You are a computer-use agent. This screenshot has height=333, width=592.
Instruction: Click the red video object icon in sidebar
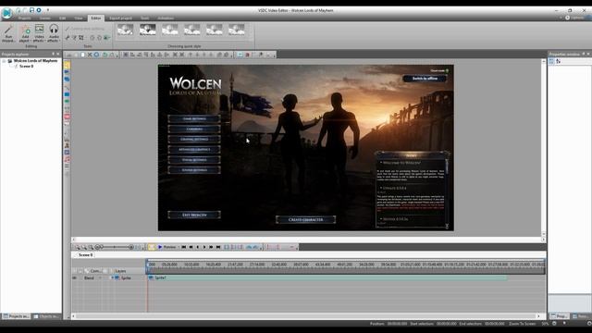67,117
